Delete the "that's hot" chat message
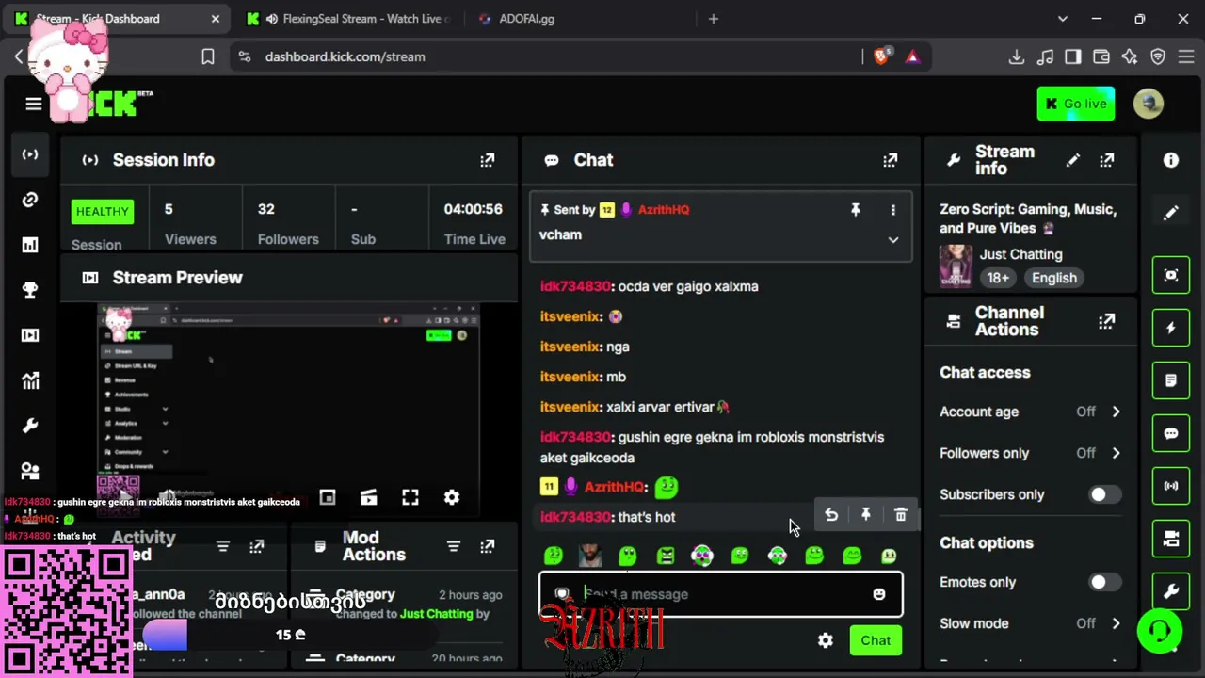The image size is (1205, 678). [x=901, y=515]
